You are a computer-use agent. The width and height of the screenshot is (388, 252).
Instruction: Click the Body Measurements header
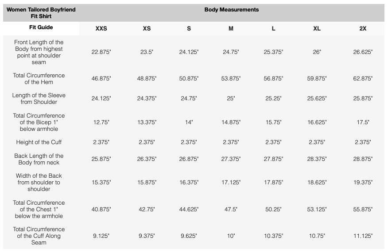point(231,10)
